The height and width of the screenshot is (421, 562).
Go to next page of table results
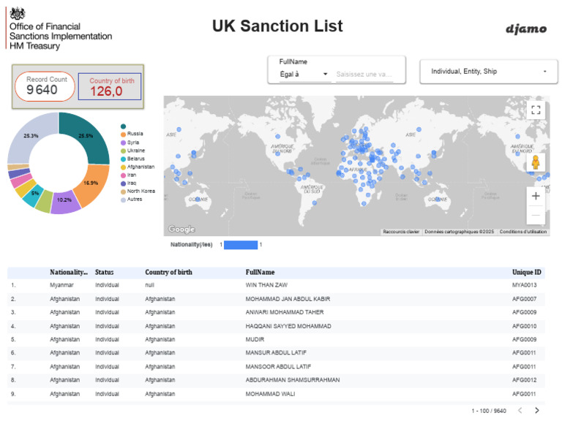536,410
